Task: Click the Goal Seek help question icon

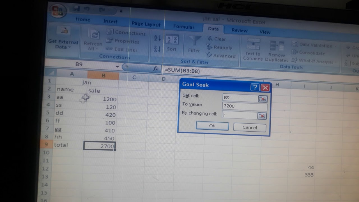Action: coord(255,88)
